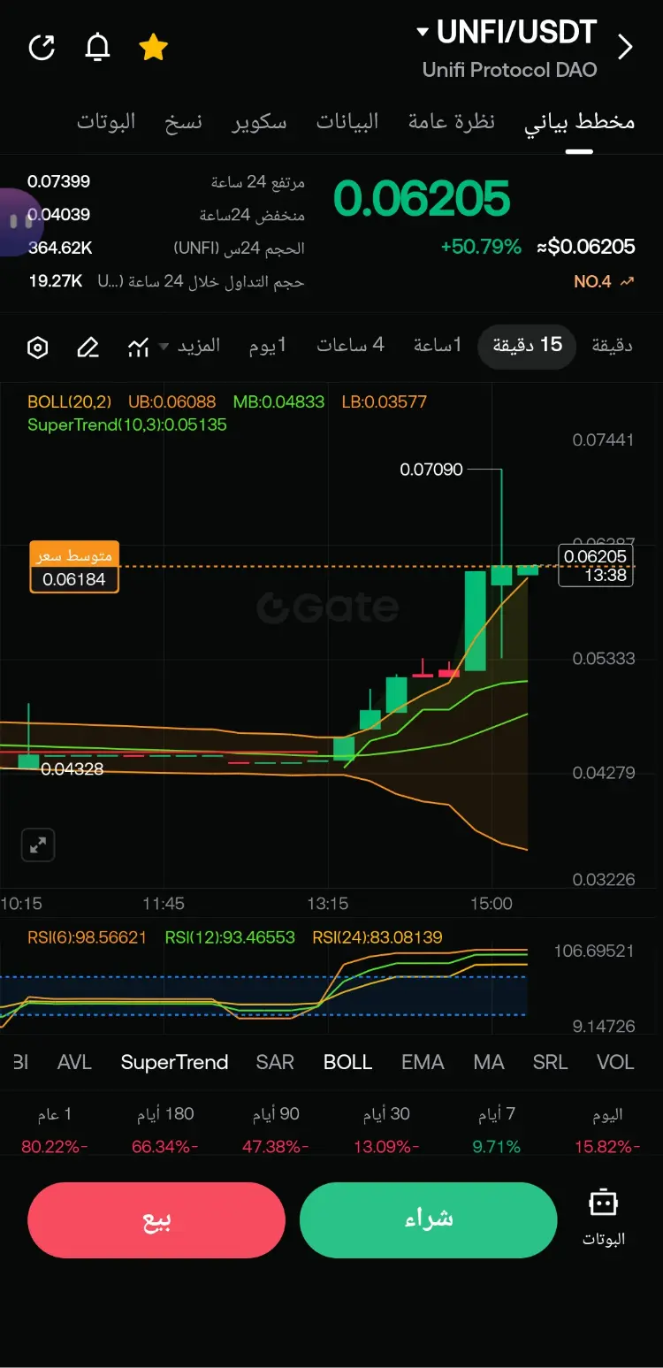Open chart settings hexagon icon
663x1368 pixels.
click(x=37, y=348)
